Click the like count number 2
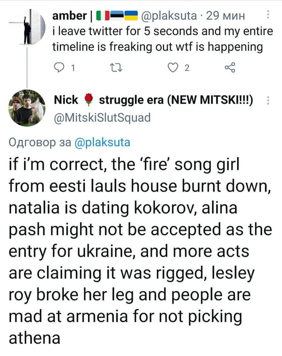This screenshot has height=356, width=282. [x=187, y=69]
